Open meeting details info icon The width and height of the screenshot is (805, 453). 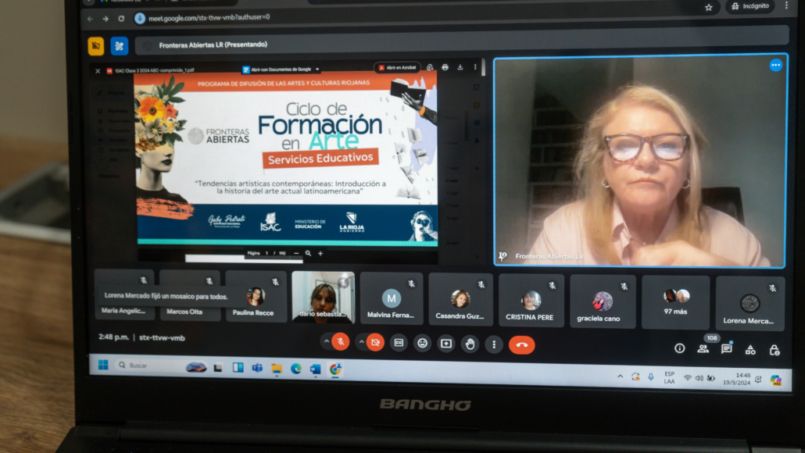[x=679, y=348]
